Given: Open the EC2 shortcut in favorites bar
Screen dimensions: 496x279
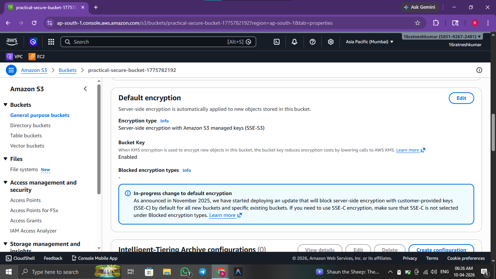Looking at the screenshot, I should coord(37,57).
